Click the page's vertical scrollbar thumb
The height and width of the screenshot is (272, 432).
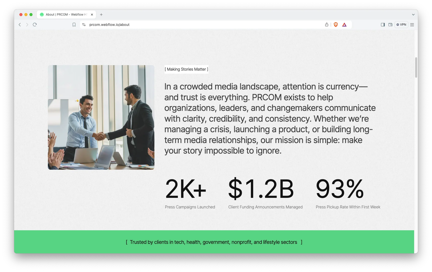click(x=416, y=67)
